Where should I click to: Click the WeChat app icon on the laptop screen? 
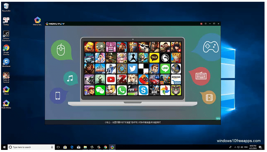click(100, 90)
